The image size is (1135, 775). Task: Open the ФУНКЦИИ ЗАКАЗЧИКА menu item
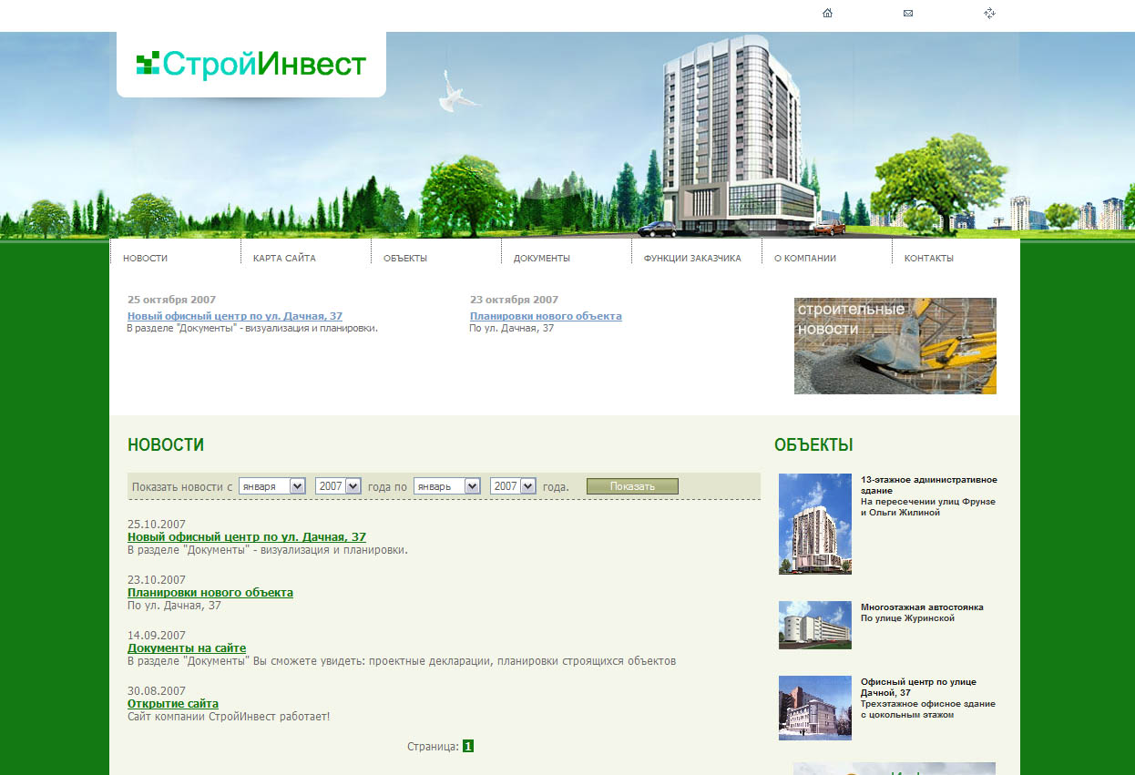pyautogui.click(x=692, y=258)
